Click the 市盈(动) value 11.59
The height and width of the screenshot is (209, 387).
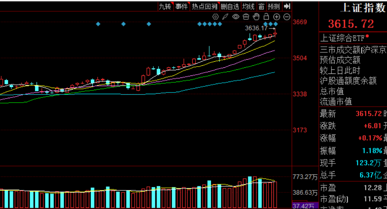[x=373, y=199]
